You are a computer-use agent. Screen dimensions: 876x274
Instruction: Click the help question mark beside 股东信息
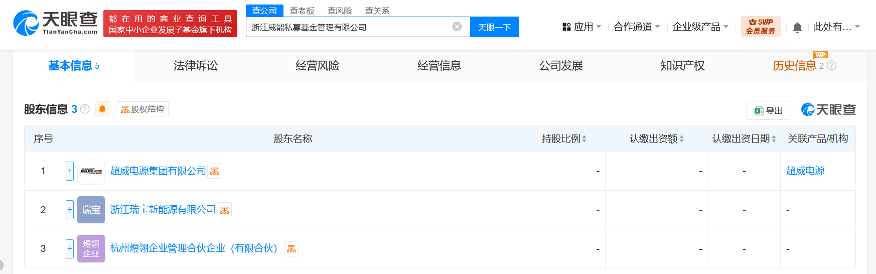(x=85, y=109)
